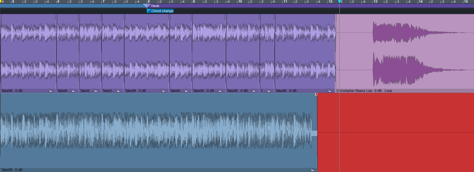
Task: Click the Hook marker flag icon
Action: [x=148, y=6]
